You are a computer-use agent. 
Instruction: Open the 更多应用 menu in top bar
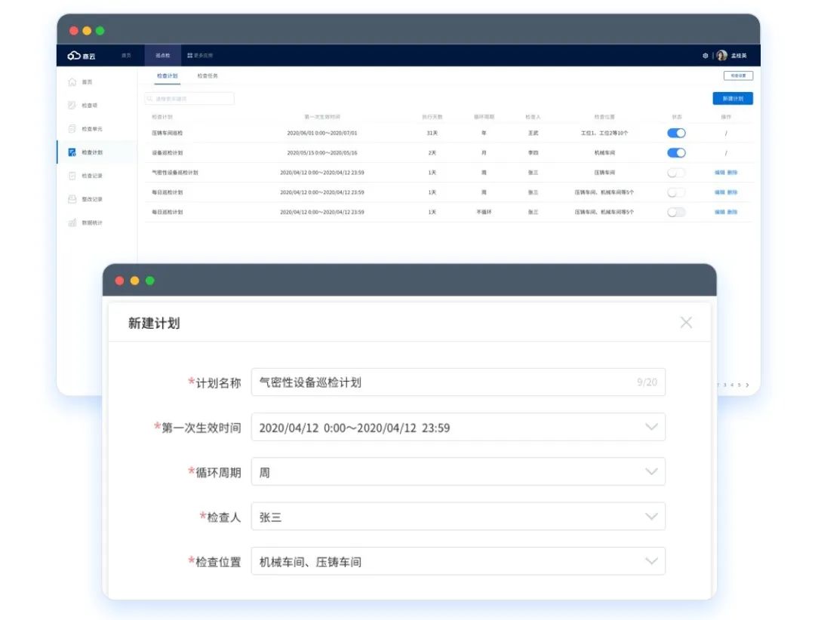(200, 56)
